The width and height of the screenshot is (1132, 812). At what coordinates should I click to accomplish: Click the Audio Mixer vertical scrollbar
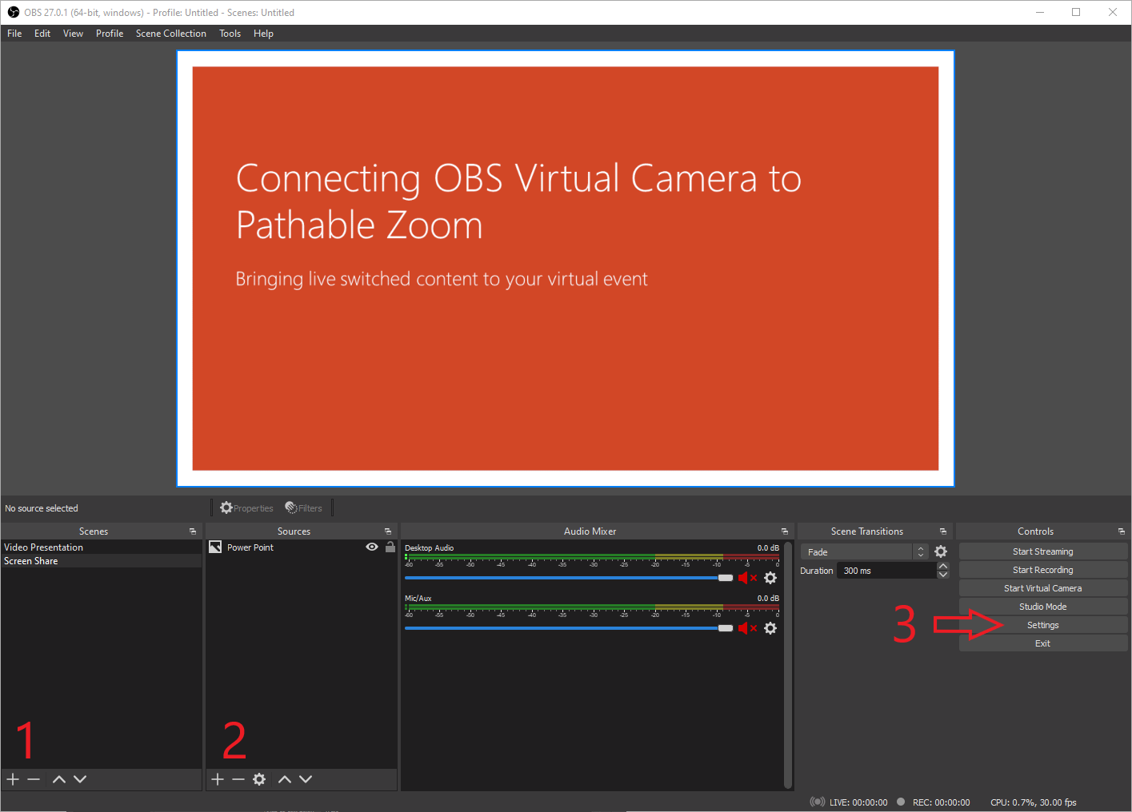[x=788, y=665]
